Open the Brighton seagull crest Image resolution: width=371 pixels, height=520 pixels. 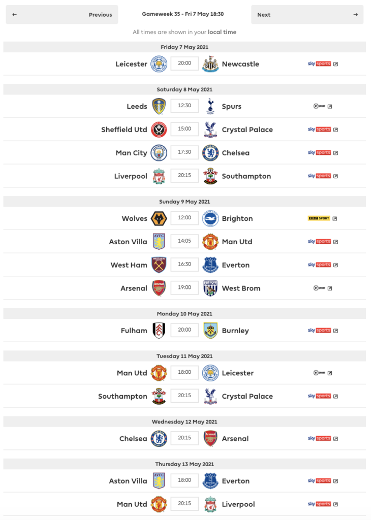[x=210, y=218]
